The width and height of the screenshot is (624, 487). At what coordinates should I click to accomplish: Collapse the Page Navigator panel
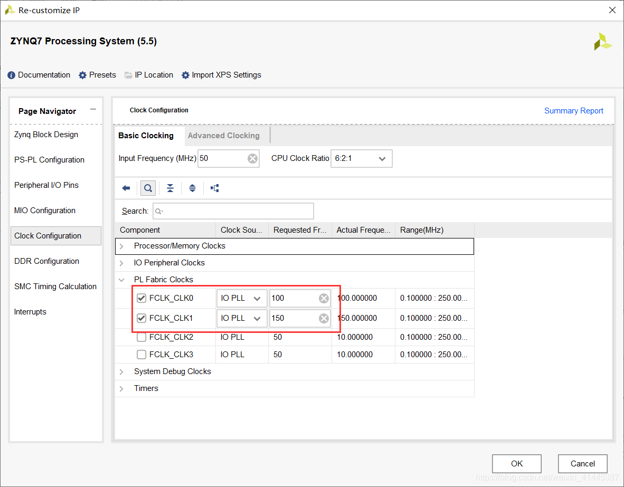click(93, 109)
